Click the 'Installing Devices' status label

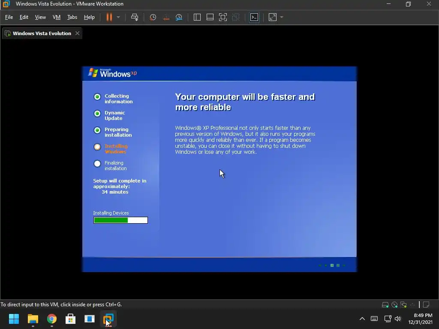click(111, 213)
